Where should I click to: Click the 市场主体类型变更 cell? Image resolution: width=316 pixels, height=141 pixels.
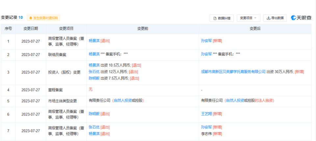pos(66,101)
